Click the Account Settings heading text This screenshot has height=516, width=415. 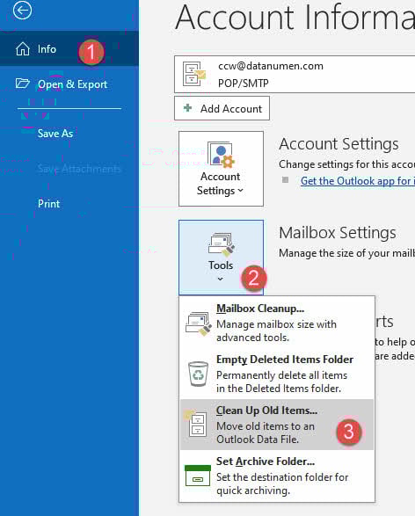339,144
